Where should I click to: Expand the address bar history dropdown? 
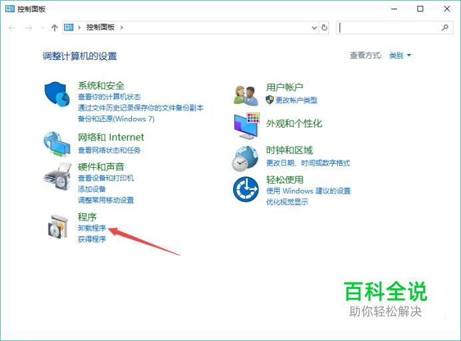point(314,28)
